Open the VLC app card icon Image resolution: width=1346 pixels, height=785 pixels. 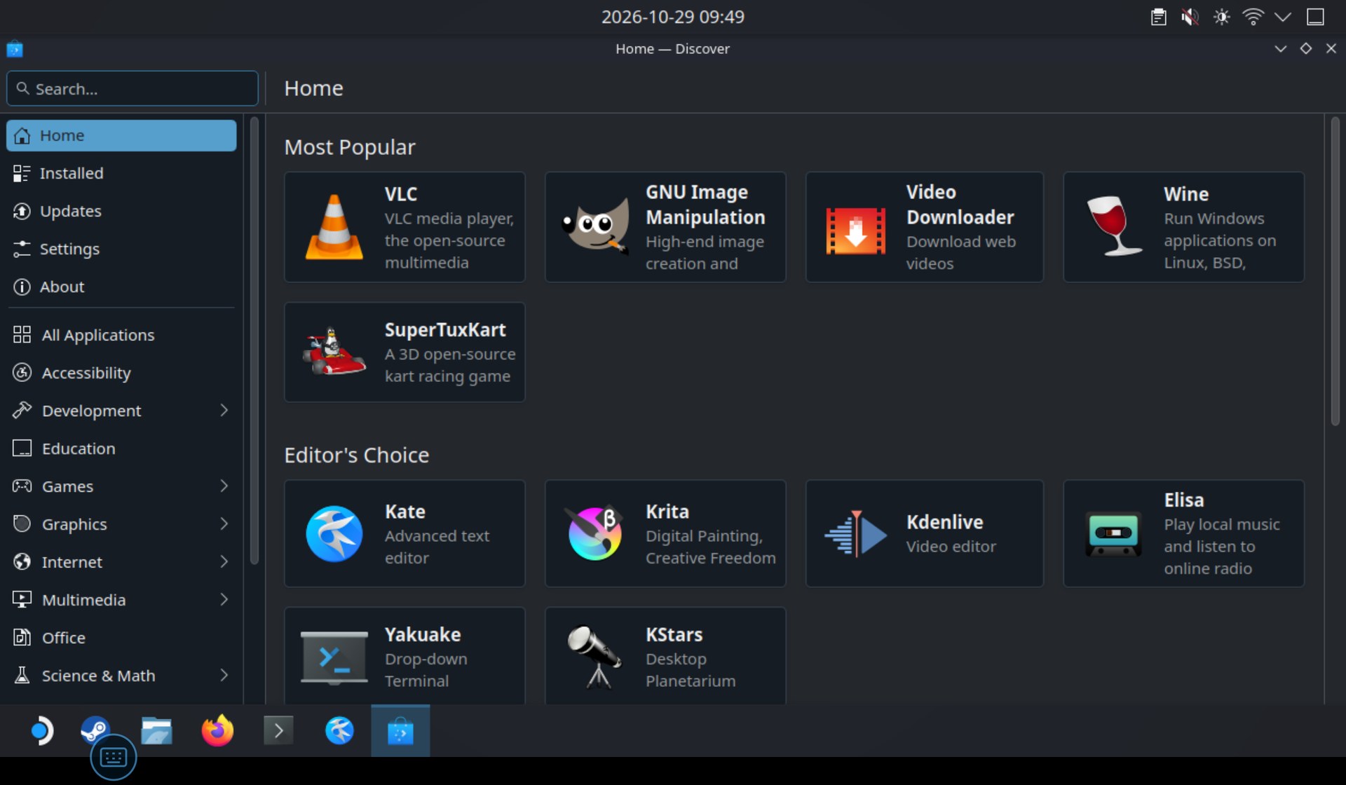[x=334, y=227]
